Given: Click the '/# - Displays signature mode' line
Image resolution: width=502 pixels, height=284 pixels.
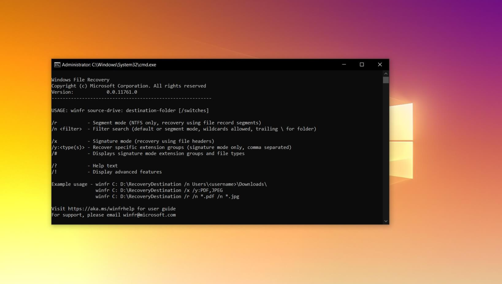Looking at the screenshot, I should click(148, 153).
